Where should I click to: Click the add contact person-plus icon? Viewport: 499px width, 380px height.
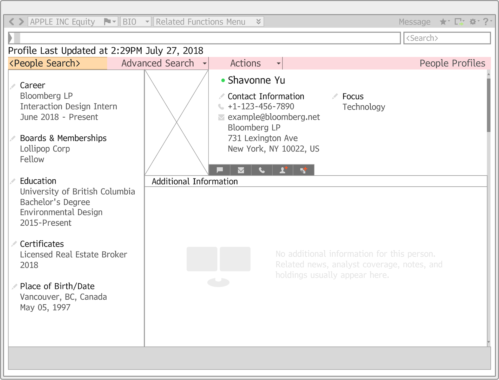(283, 170)
